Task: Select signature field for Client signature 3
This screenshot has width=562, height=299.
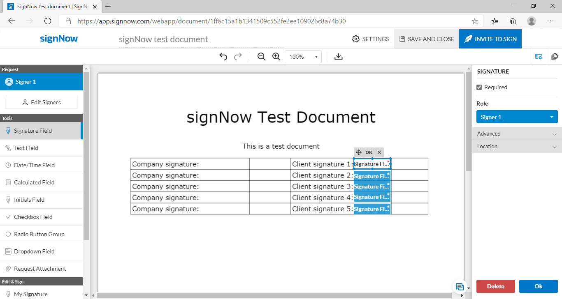Action: tap(372, 186)
